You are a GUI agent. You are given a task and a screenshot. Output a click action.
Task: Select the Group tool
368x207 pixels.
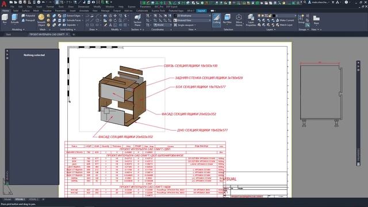tap(301, 19)
